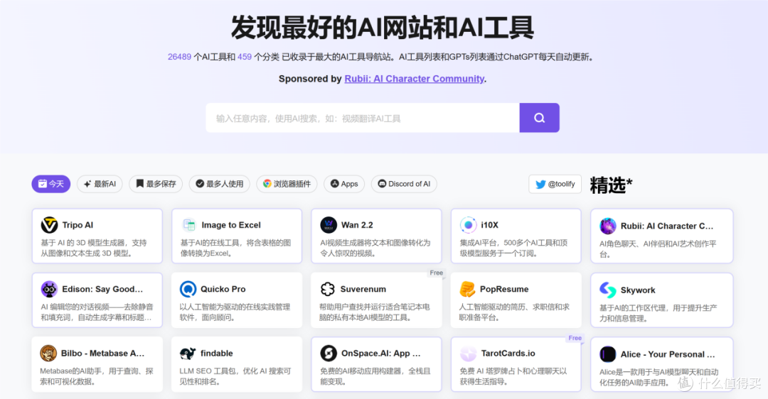Screen dimensions: 768x399
Task: Open the Discord of AI tab
Action: (x=404, y=184)
